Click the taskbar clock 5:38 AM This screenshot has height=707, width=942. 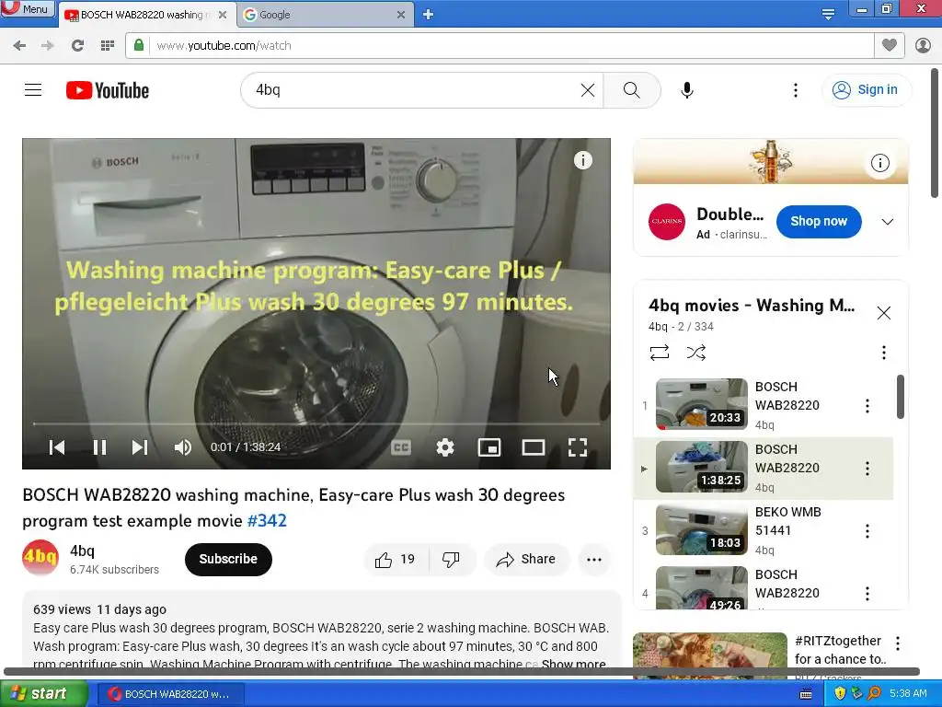908,693
